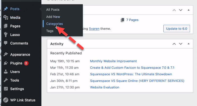
Task: Select Tags in Posts submenu
Action: pos(50,31)
